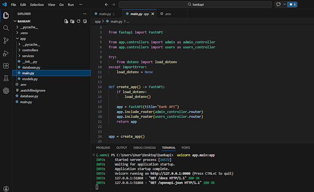This screenshot has height=192, width=314.
Task: Open the Extensions view
Action: pos(6,66)
